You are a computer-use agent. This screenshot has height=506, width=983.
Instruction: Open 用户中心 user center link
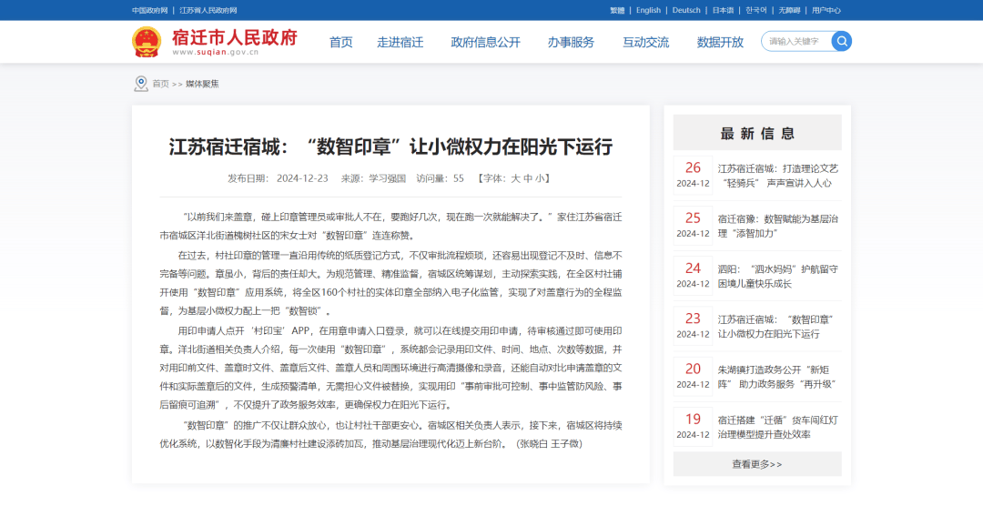tap(826, 10)
